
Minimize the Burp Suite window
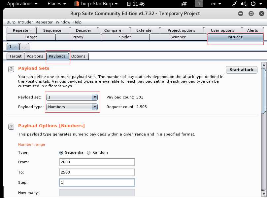pos(241,14)
